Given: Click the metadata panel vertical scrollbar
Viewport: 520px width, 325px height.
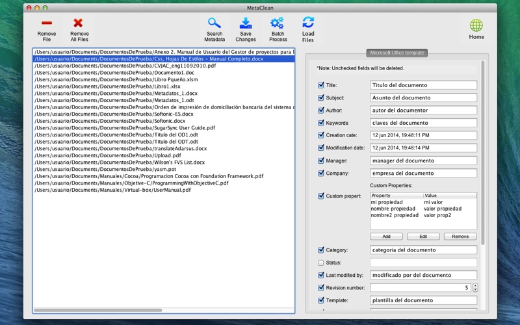Looking at the screenshot, I should [483, 153].
